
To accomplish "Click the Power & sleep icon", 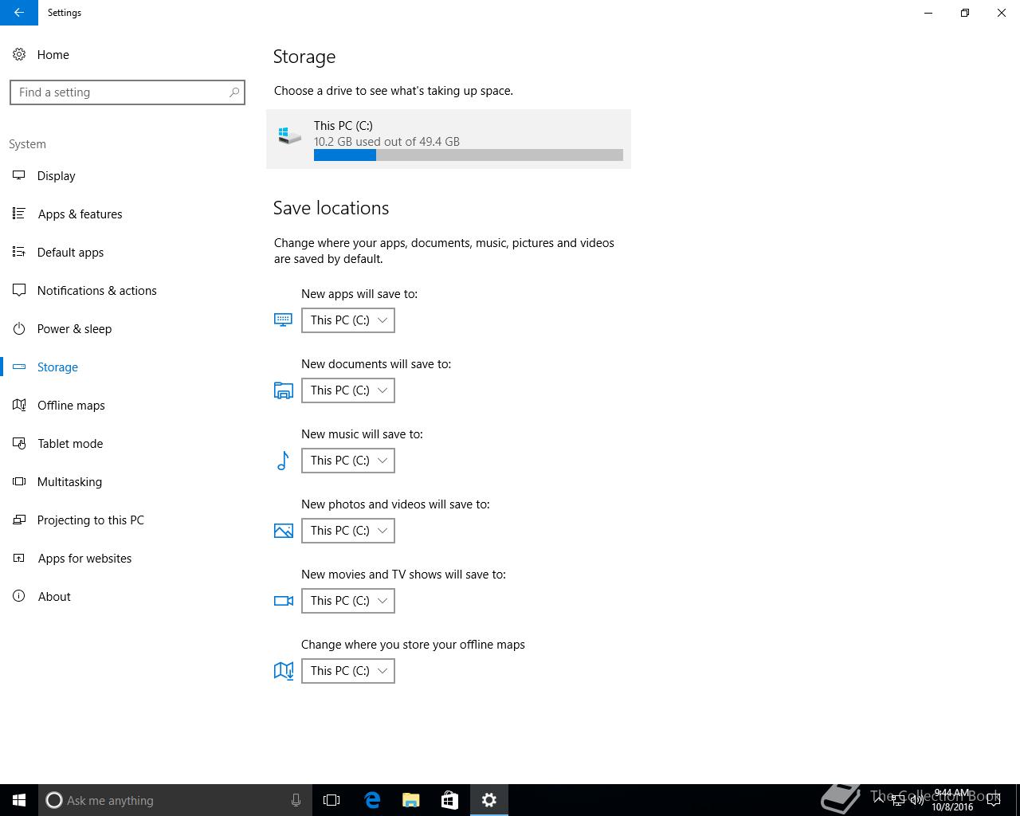I will click(x=19, y=329).
